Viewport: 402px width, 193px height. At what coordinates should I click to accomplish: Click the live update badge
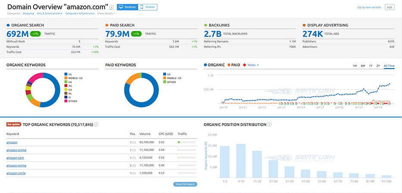[14, 124]
